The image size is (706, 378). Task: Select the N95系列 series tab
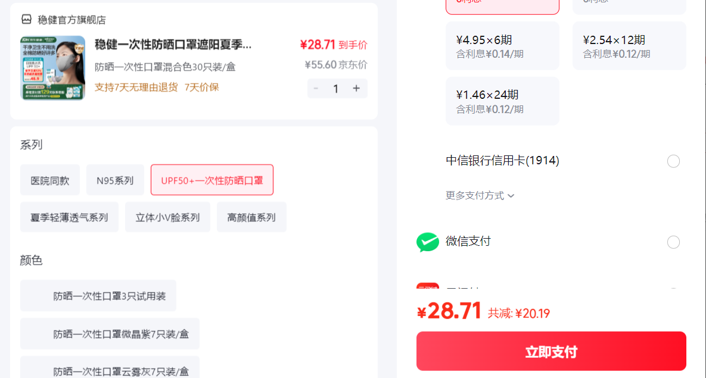115,180
